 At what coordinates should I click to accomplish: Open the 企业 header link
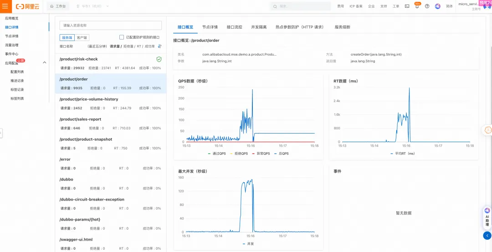[371, 6]
